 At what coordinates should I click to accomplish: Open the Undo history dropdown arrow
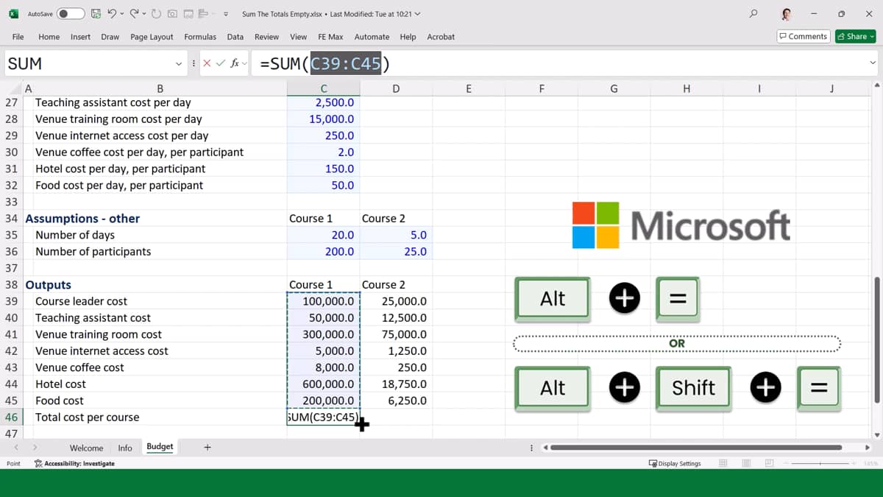[x=121, y=14]
